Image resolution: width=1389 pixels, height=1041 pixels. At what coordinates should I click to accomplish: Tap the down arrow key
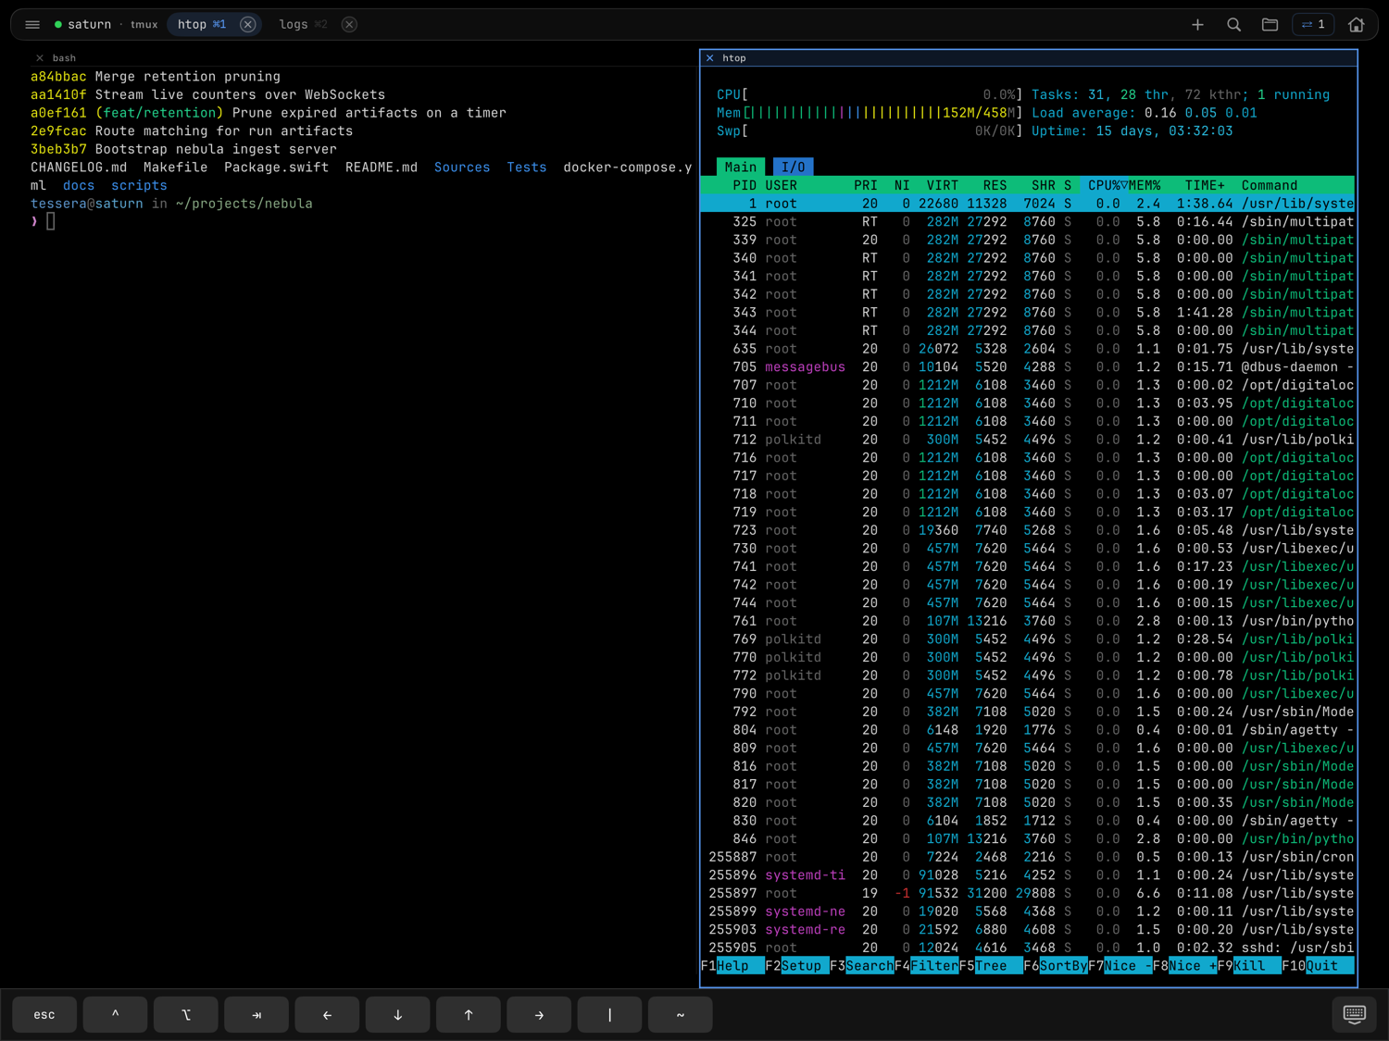tap(398, 1015)
